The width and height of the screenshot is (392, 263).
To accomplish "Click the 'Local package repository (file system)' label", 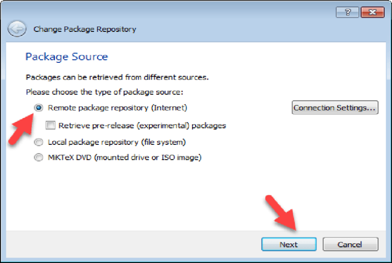I will pyautogui.click(x=117, y=142).
